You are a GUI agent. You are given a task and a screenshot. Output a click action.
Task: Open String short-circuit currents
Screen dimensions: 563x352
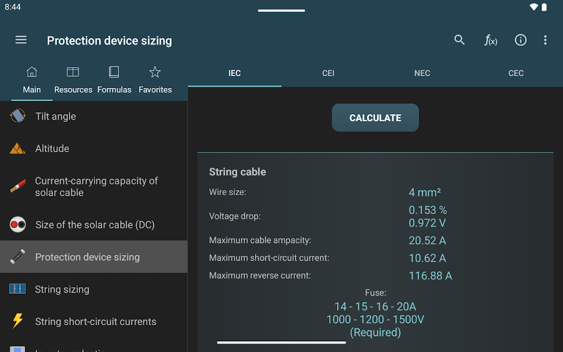click(x=94, y=322)
